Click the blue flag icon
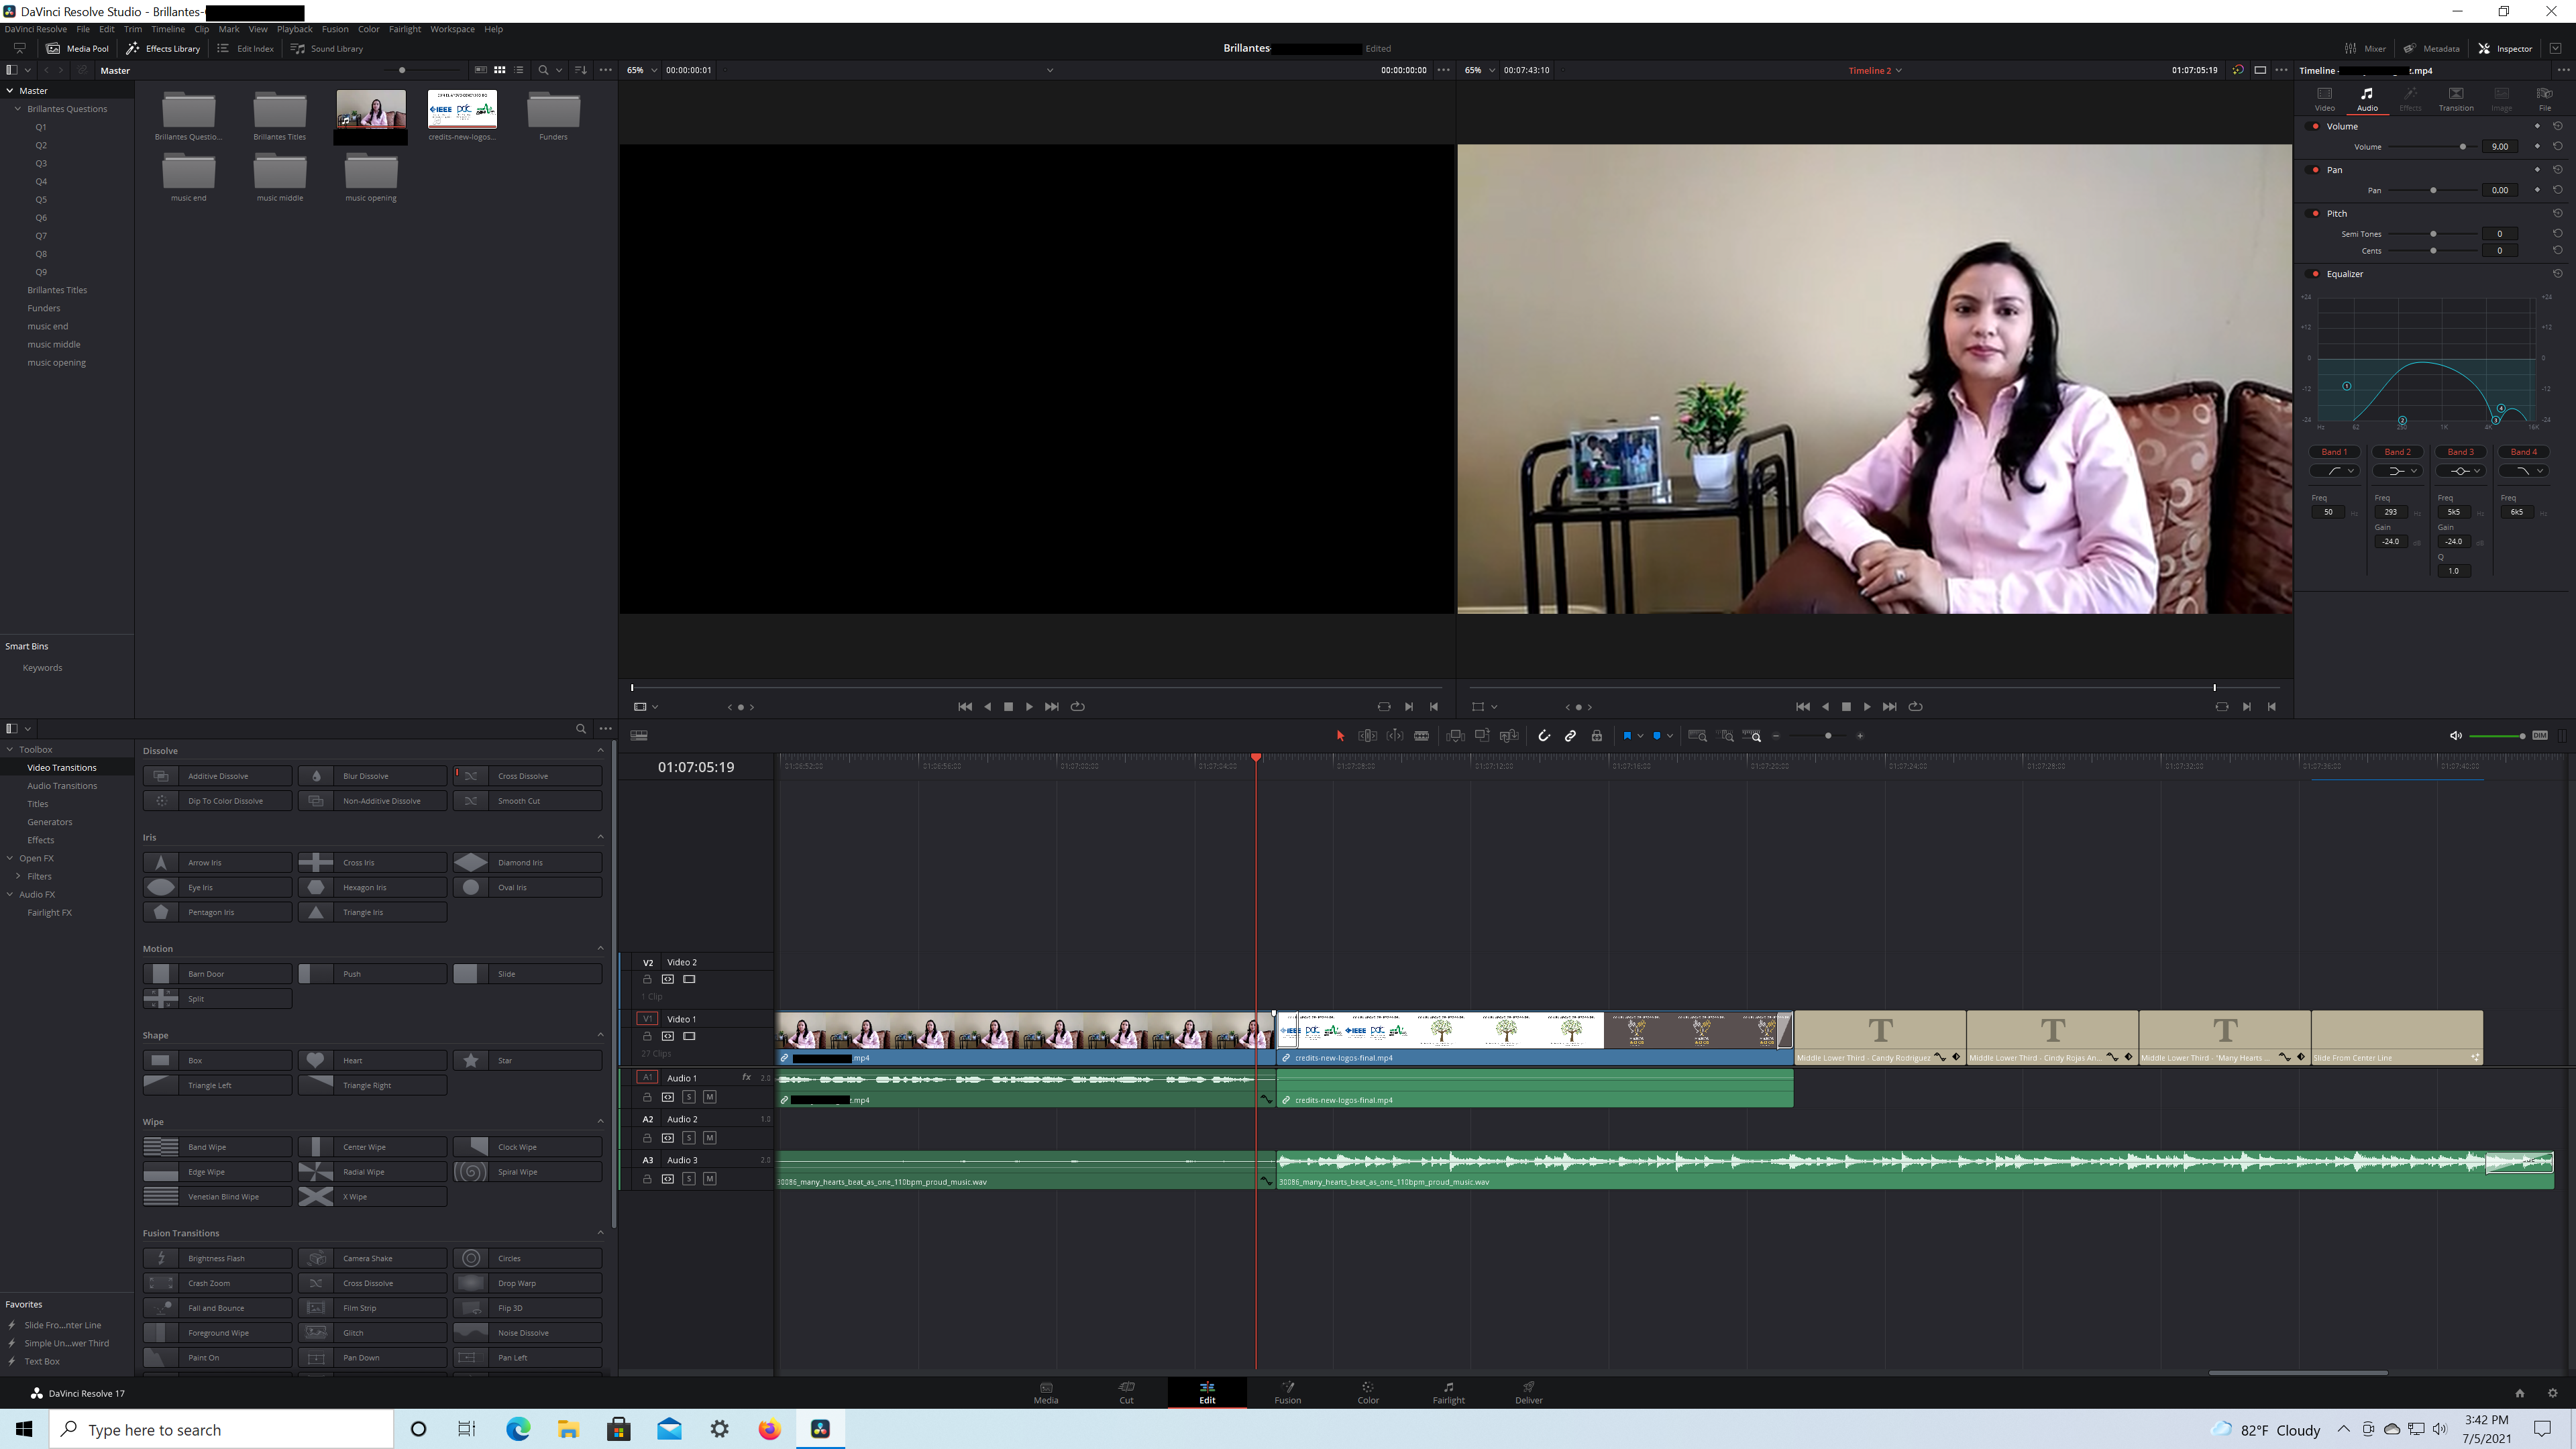2576x1449 pixels. click(x=1627, y=736)
